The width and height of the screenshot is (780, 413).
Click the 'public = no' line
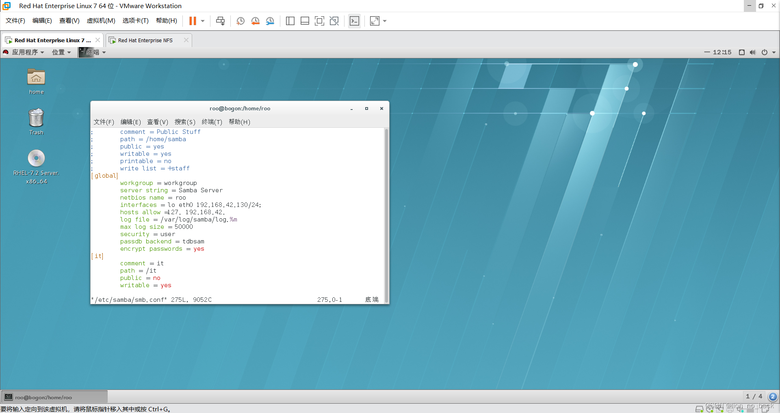pyautogui.click(x=140, y=278)
